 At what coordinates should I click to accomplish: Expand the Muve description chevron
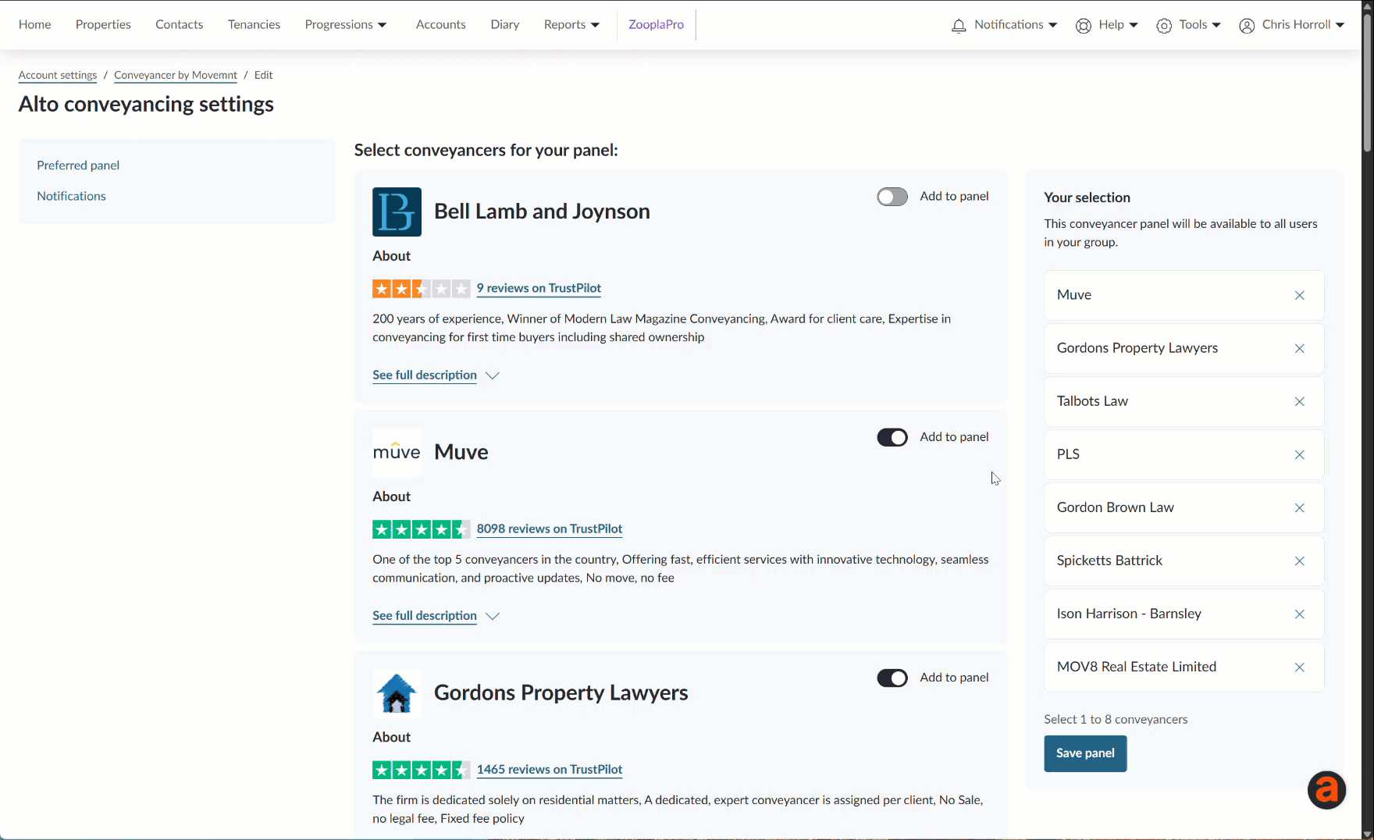pos(492,616)
